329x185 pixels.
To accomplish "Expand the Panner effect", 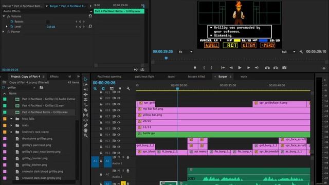I will (4, 32).
